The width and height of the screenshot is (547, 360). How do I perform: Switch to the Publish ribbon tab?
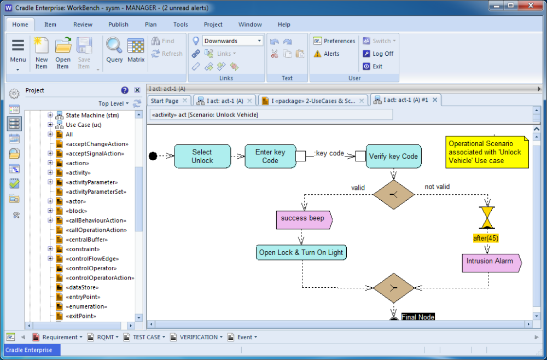[118, 25]
